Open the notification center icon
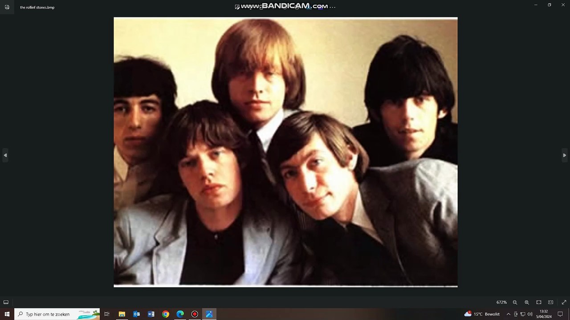Viewport: 570px width, 320px height. [x=560, y=314]
